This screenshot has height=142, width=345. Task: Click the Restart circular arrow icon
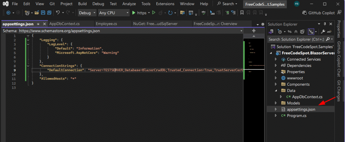[170, 13]
